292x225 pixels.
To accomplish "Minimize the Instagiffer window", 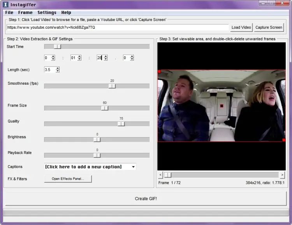I will pyautogui.click(x=263, y=3).
